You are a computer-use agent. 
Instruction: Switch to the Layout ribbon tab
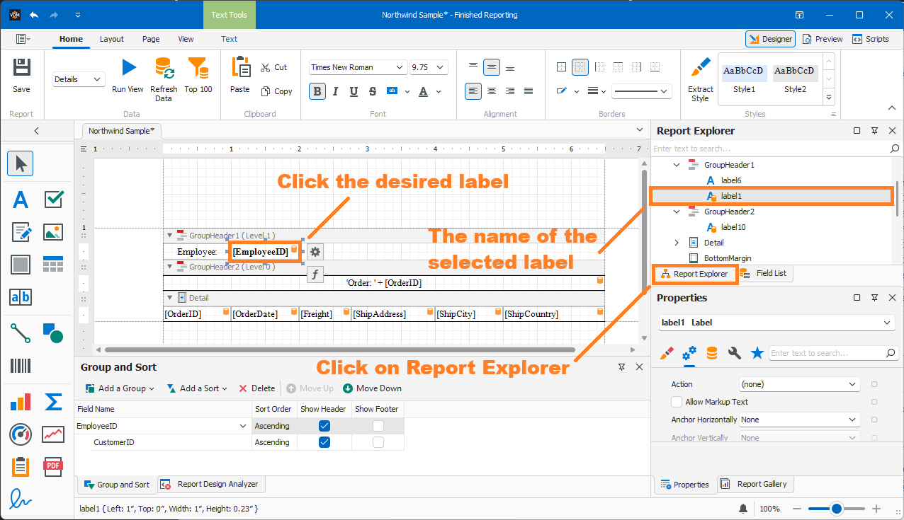(111, 39)
